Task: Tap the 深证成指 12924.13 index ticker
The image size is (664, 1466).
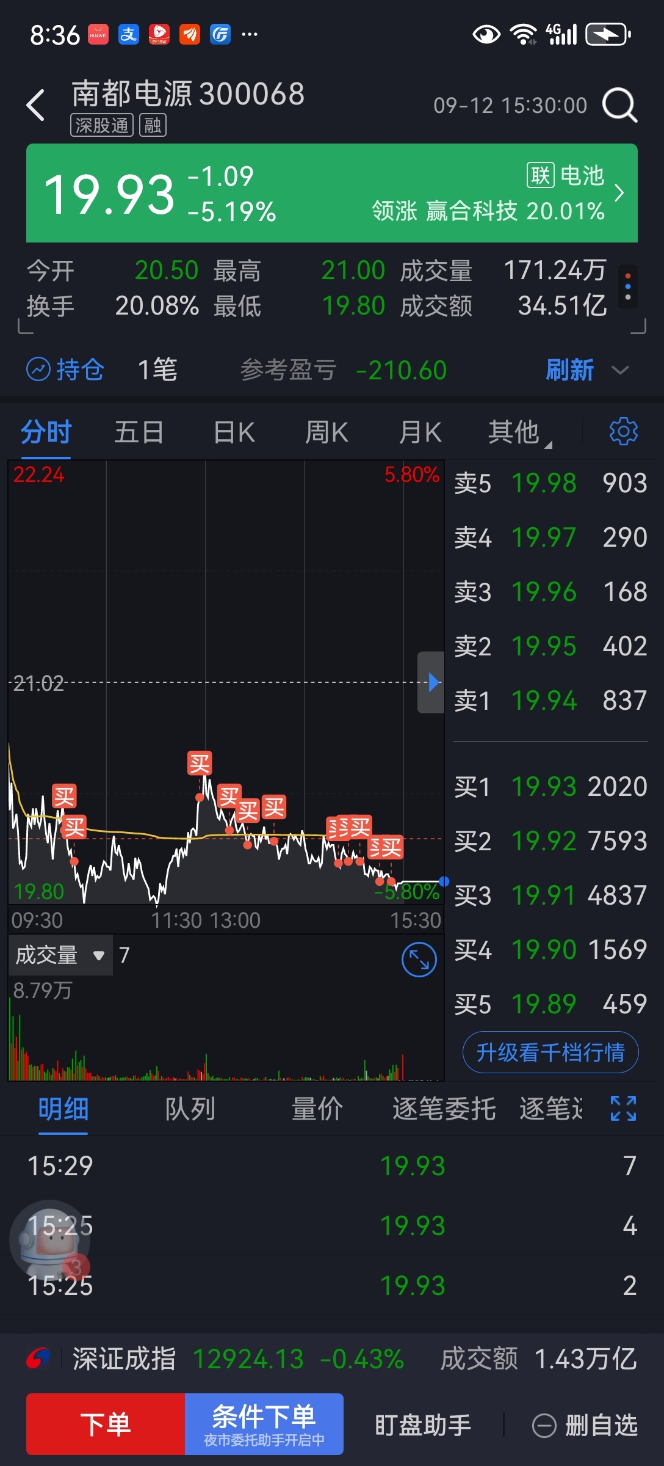Action: (238, 1359)
